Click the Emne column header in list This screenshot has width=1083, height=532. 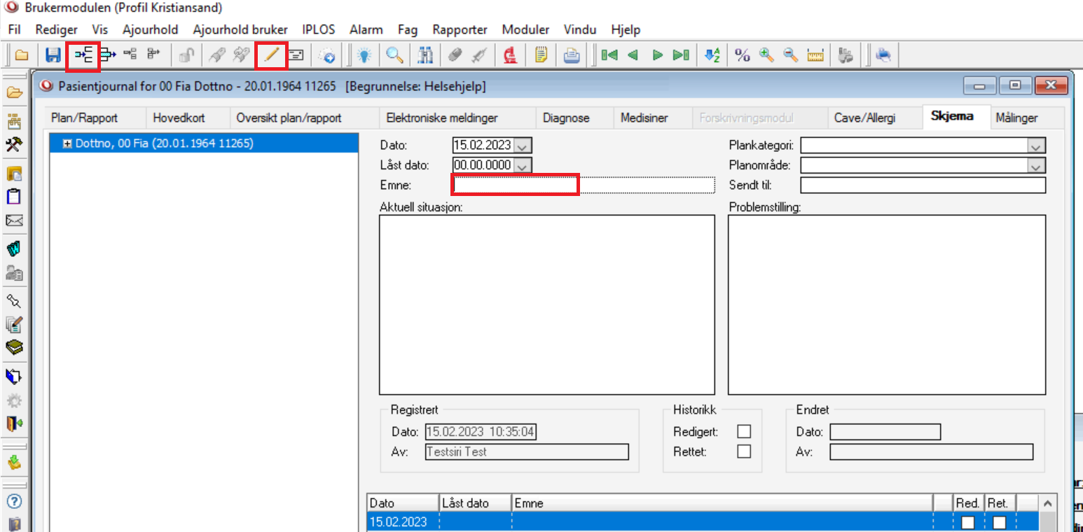coord(722,503)
